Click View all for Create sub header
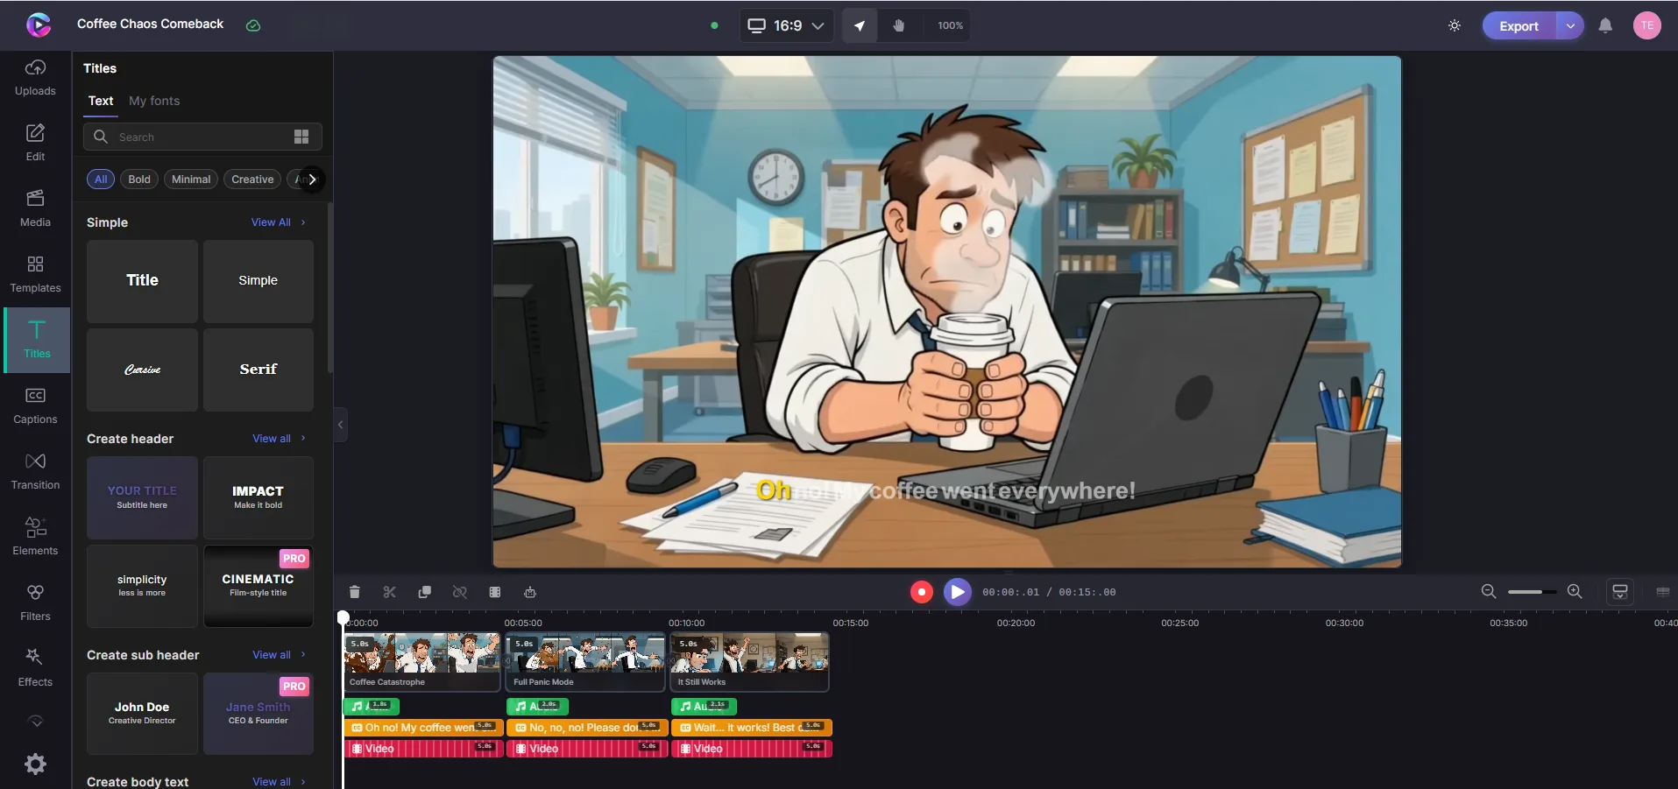Viewport: 1678px width, 789px height. (279, 655)
